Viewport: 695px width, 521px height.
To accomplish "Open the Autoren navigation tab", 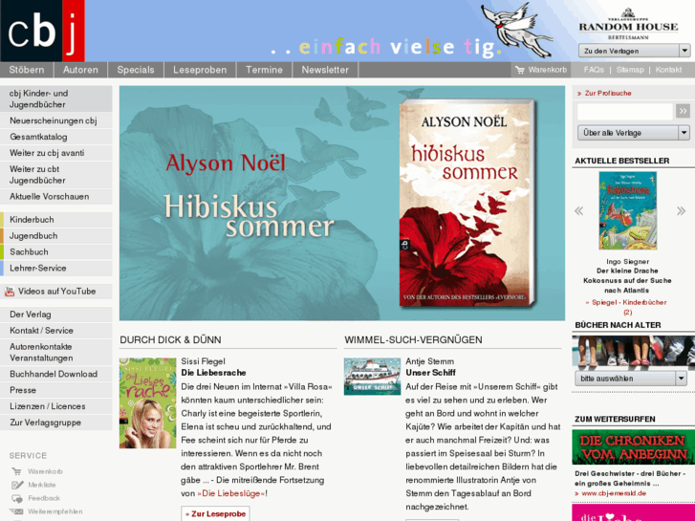I will tap(80, 70).
